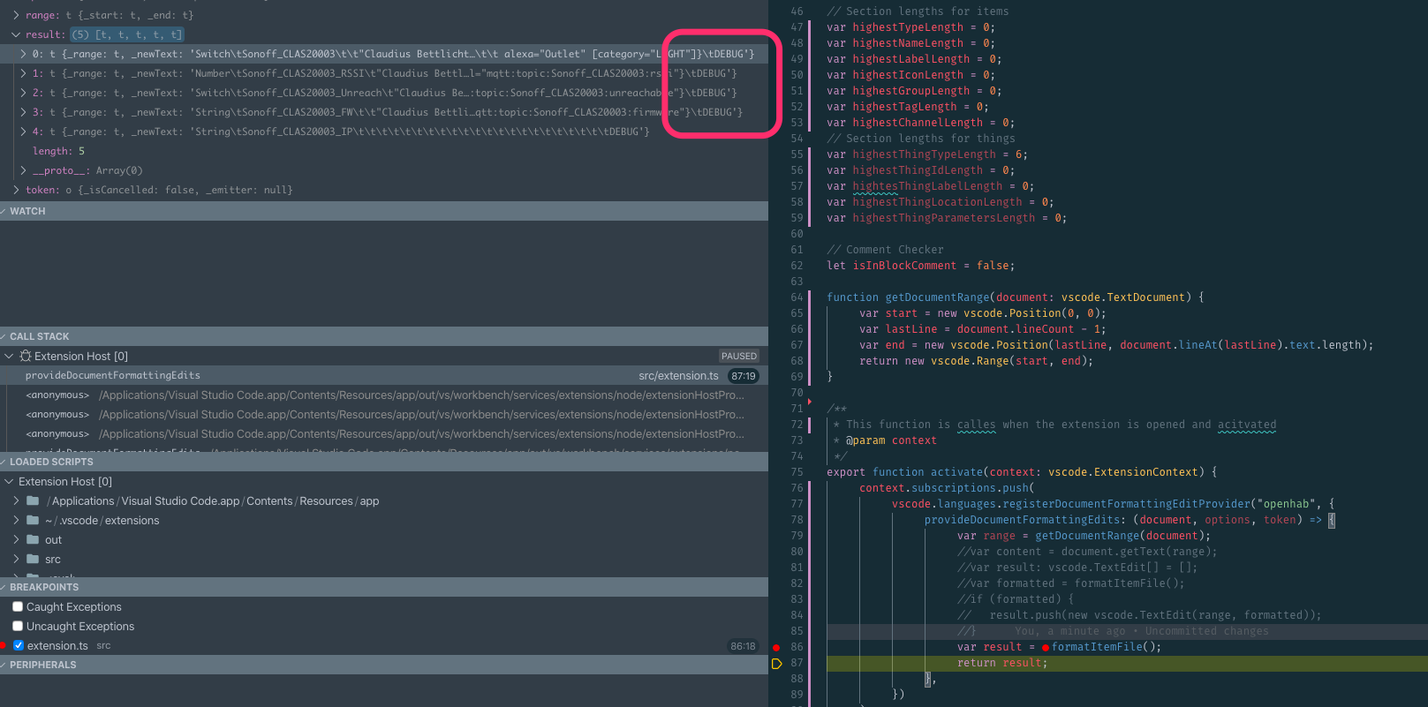Click the gear icon beside Extension Host
Screen dimensions: 1428x707
pos(26,356)
